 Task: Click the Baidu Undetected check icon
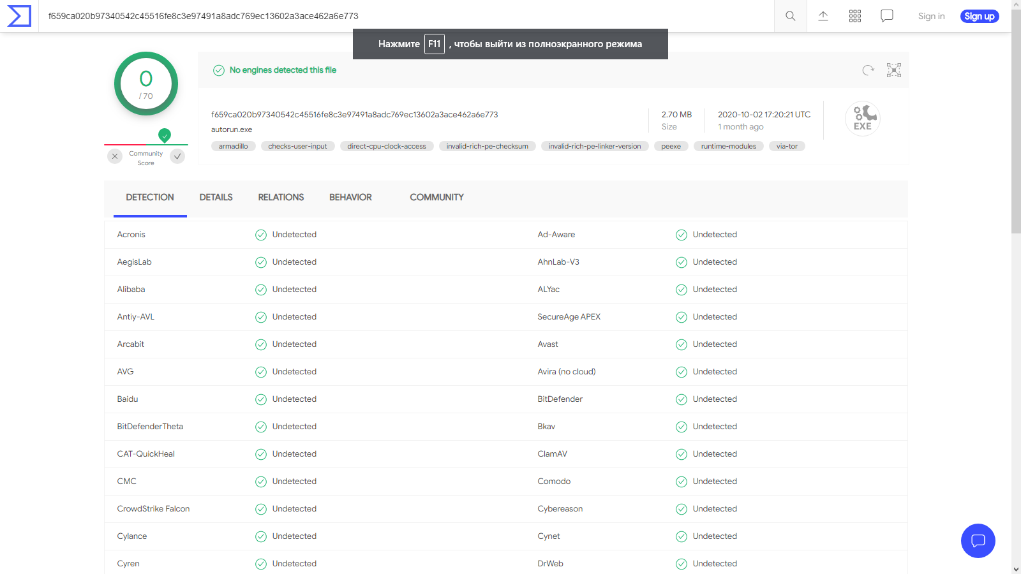point(261,399)
